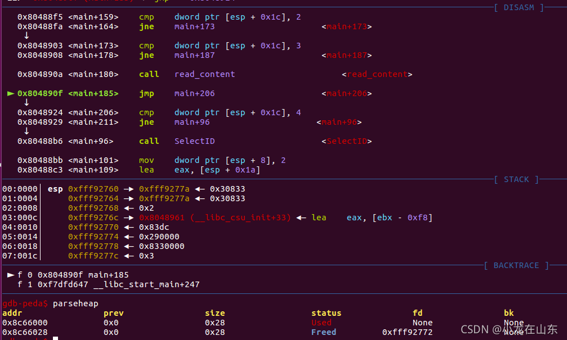Viewport: 567px width, 340px height.
Task: Click the DISASM section header
Action: point(519,7)
